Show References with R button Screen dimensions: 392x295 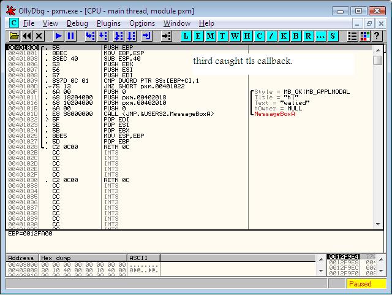tap(308, 36)
